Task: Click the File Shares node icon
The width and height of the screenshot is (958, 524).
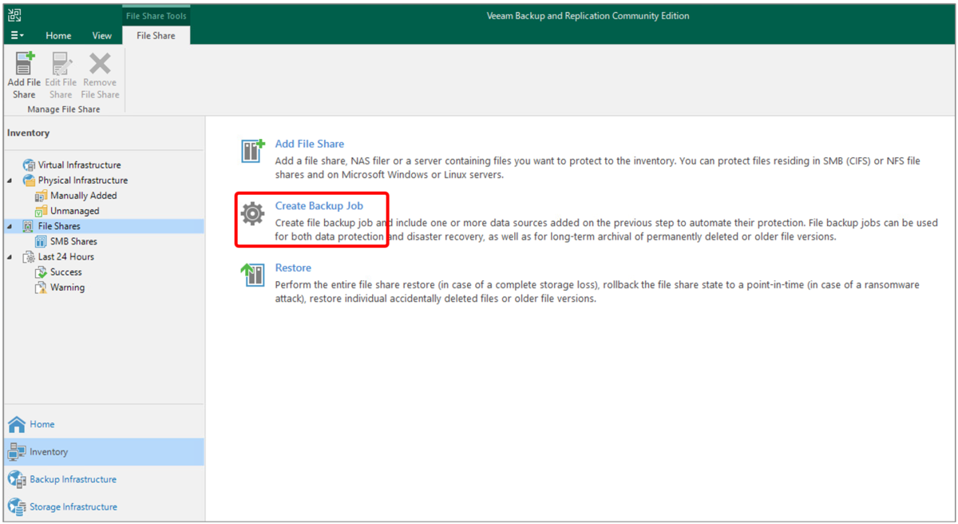Action: 29,226
